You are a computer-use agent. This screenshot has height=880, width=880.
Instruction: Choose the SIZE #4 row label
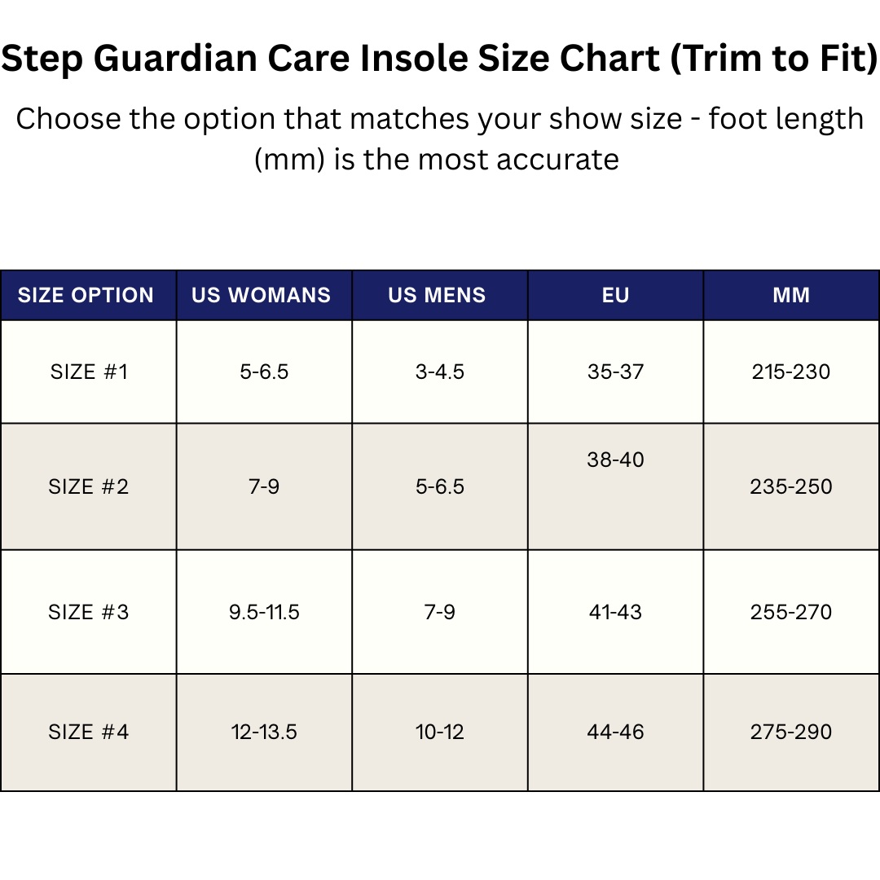coord(89,732)
